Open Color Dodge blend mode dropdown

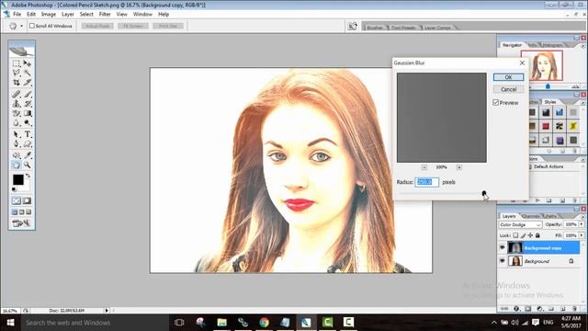pyautogui.click(x=521, y=224)
